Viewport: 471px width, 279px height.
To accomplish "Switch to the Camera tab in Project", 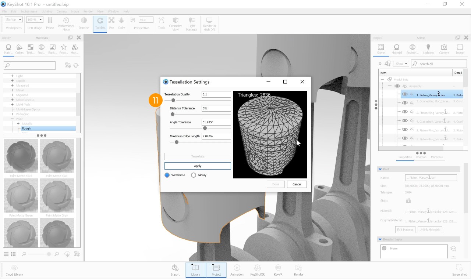I will pos(444,49).
